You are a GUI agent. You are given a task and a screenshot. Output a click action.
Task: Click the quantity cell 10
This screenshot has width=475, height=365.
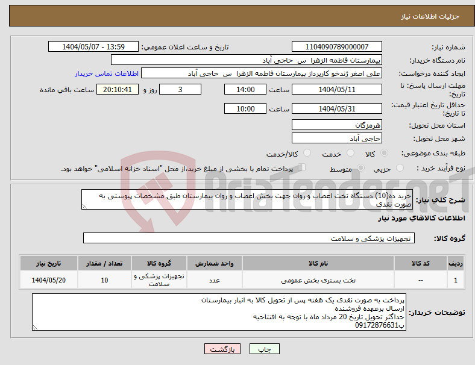[104, 280]
